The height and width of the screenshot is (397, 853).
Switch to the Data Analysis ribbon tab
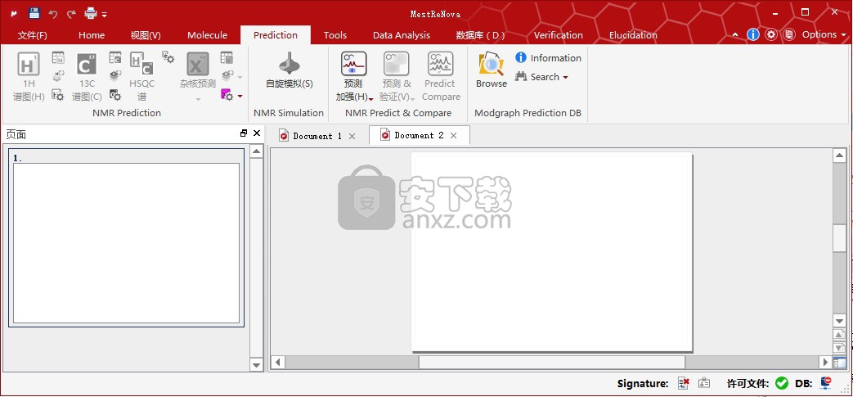pos(402,35)
